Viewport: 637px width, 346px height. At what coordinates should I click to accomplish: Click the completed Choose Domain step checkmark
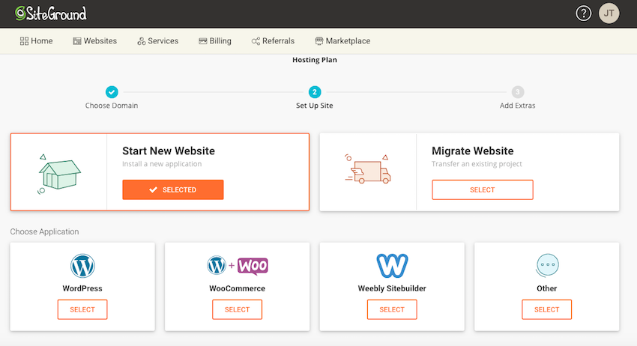(x=112, y=92)
